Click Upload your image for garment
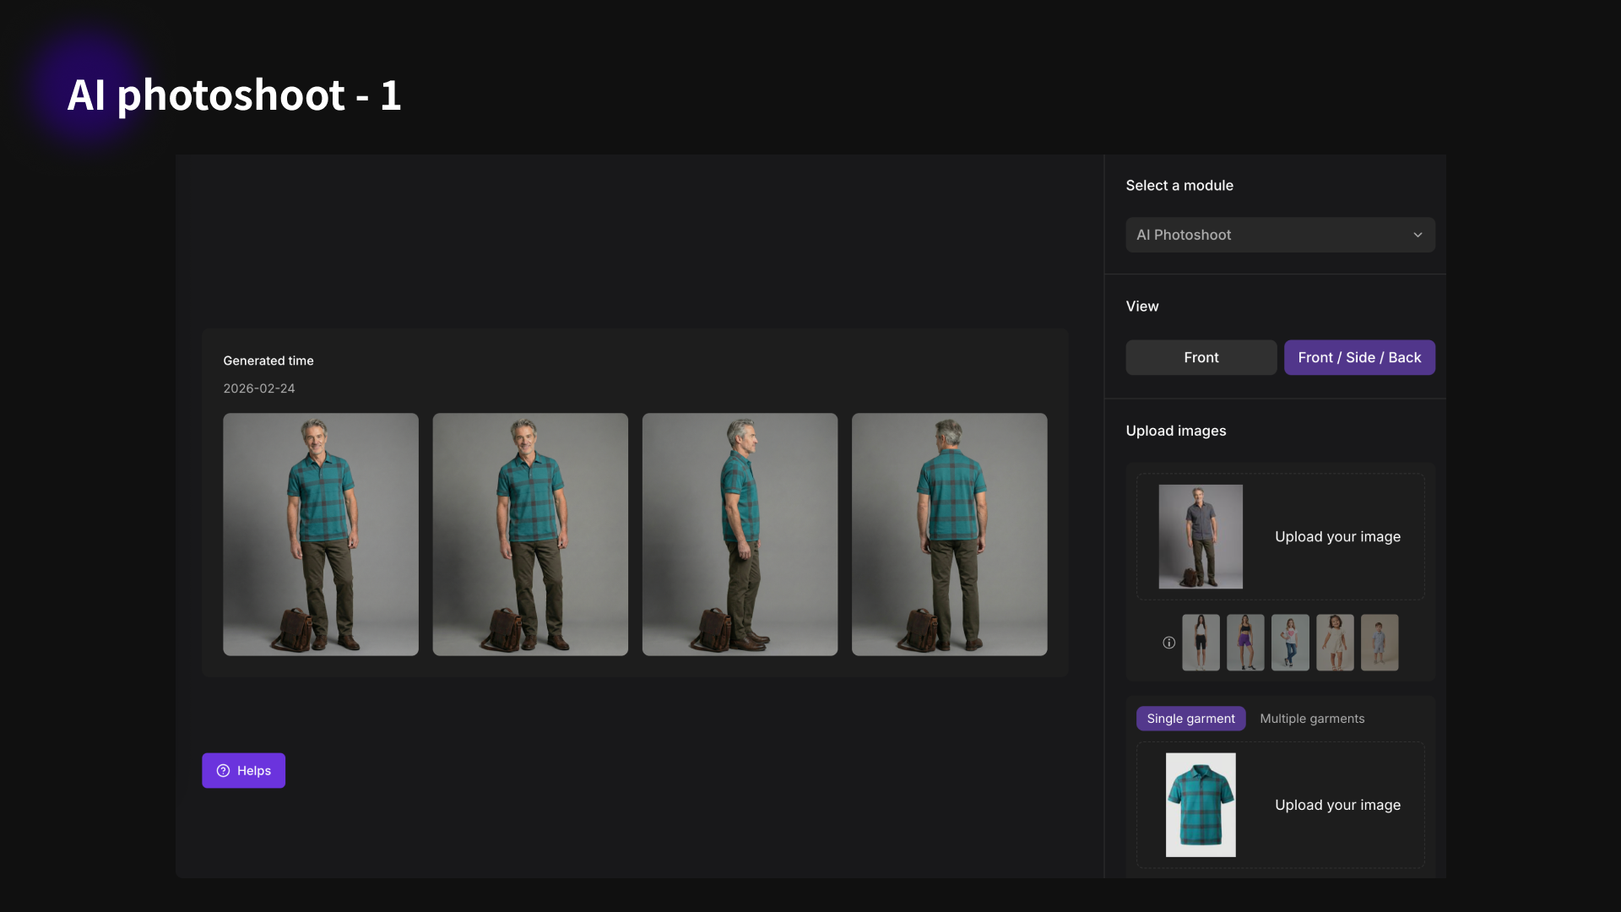The image size is (1621, 912). click(x=1337, y=806)
